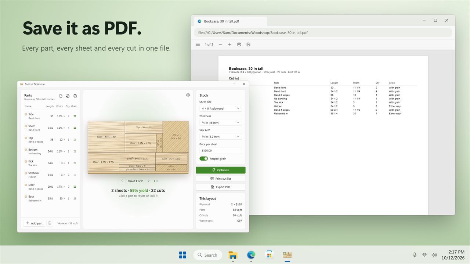Click the save icon in PDF viewer toolbar
This screenshot has height=264, width=470.
click(x=249, y=44)
